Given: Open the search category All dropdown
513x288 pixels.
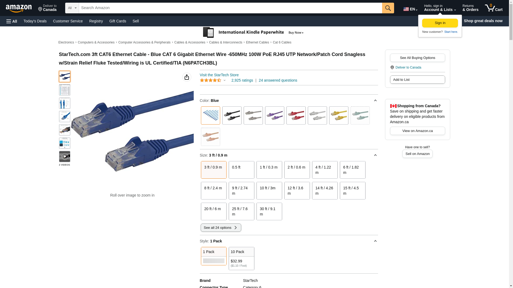Looking at the screenshot, I should pos(72,8).
